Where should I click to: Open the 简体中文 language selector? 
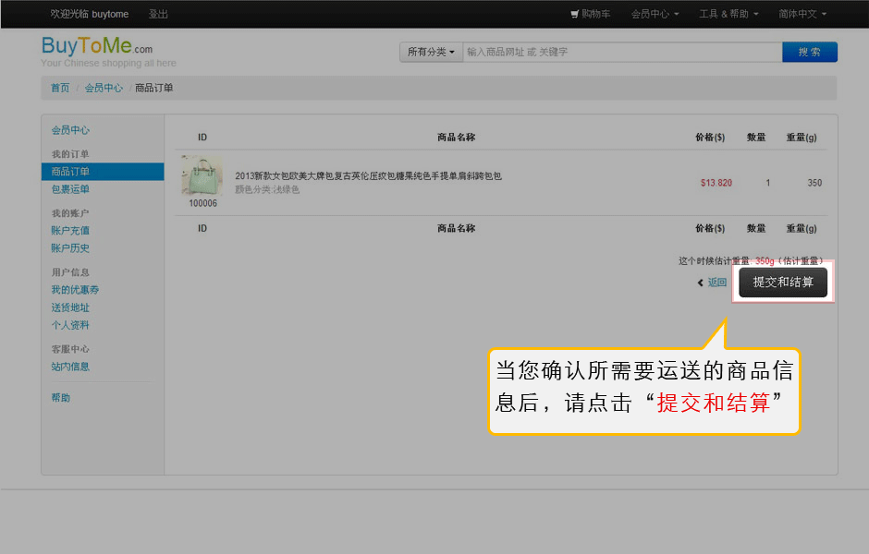click(802, 14)
